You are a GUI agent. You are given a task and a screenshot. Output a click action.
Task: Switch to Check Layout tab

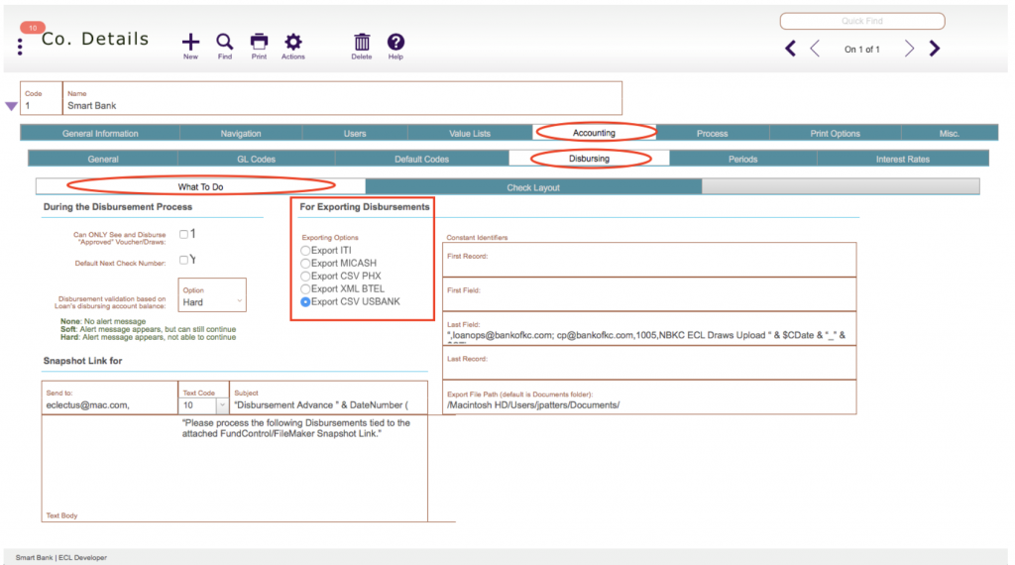pos(533,187)
